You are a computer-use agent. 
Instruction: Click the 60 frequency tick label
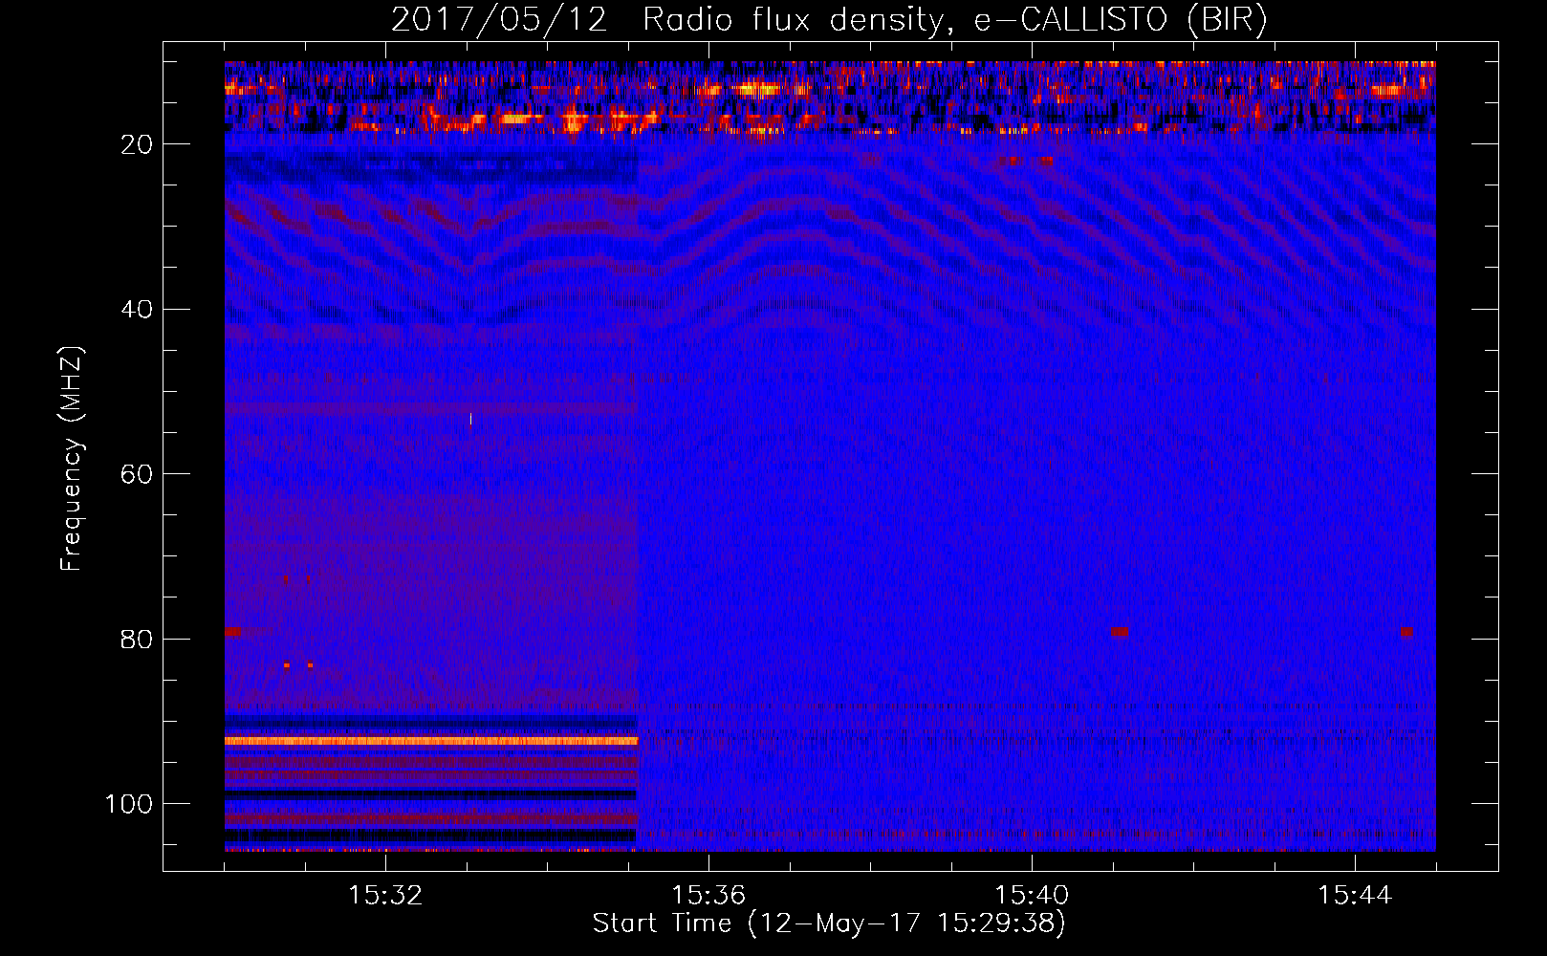click(137, 474)
